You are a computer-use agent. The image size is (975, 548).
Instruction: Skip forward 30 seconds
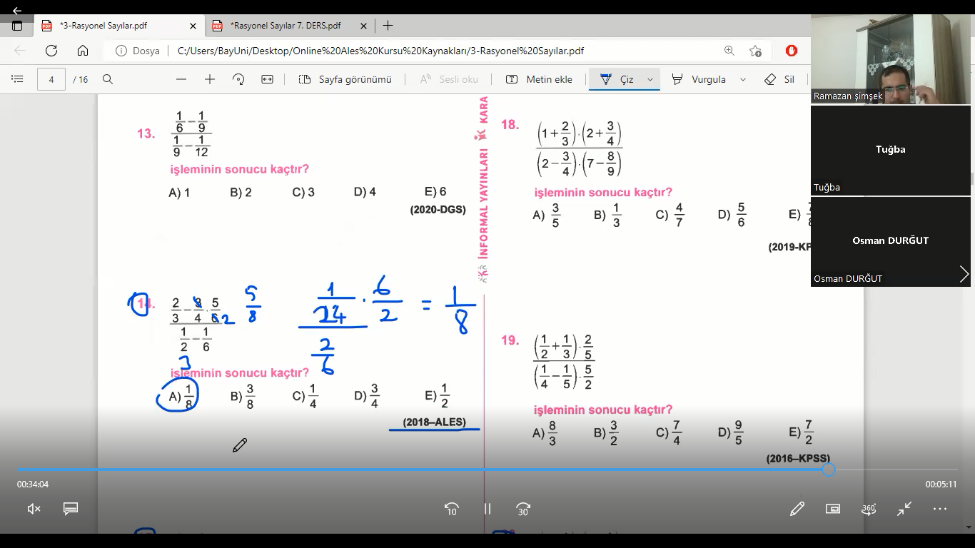tap(523, 509)
